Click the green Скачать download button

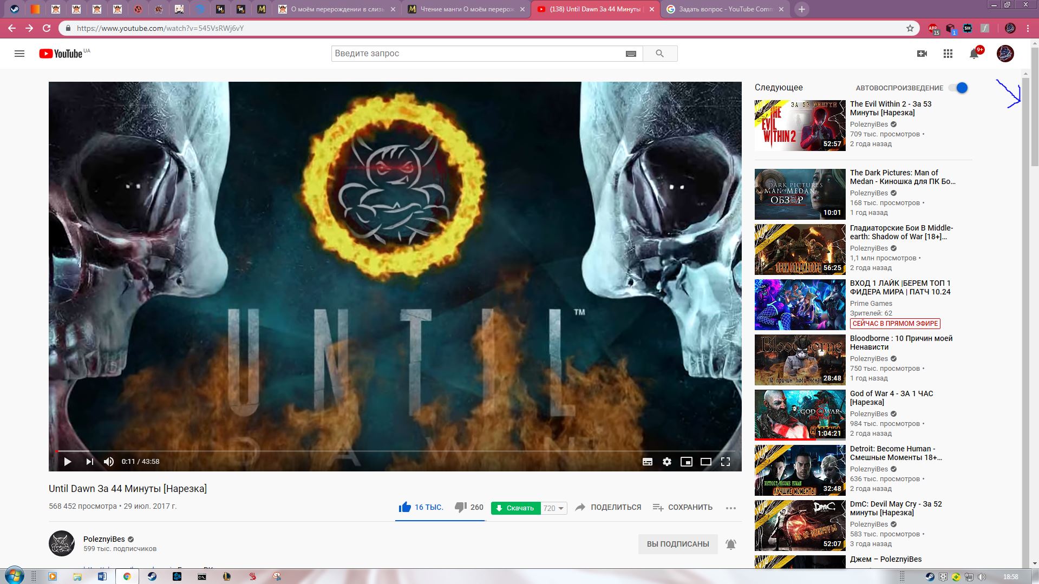click(x=515, y=508)
